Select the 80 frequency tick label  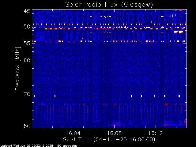pyautogui.click(x=27, y=126)
